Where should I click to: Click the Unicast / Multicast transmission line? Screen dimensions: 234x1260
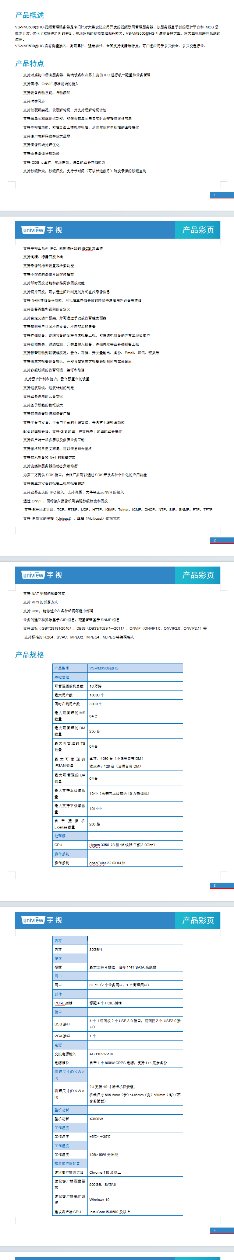tap(71, 519)
